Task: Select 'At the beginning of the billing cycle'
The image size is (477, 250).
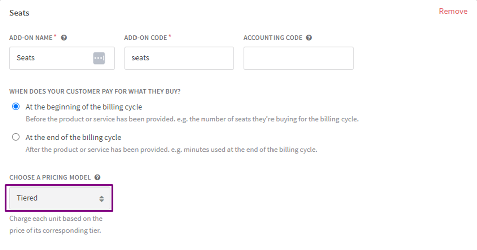Action: tap(16, 107)
